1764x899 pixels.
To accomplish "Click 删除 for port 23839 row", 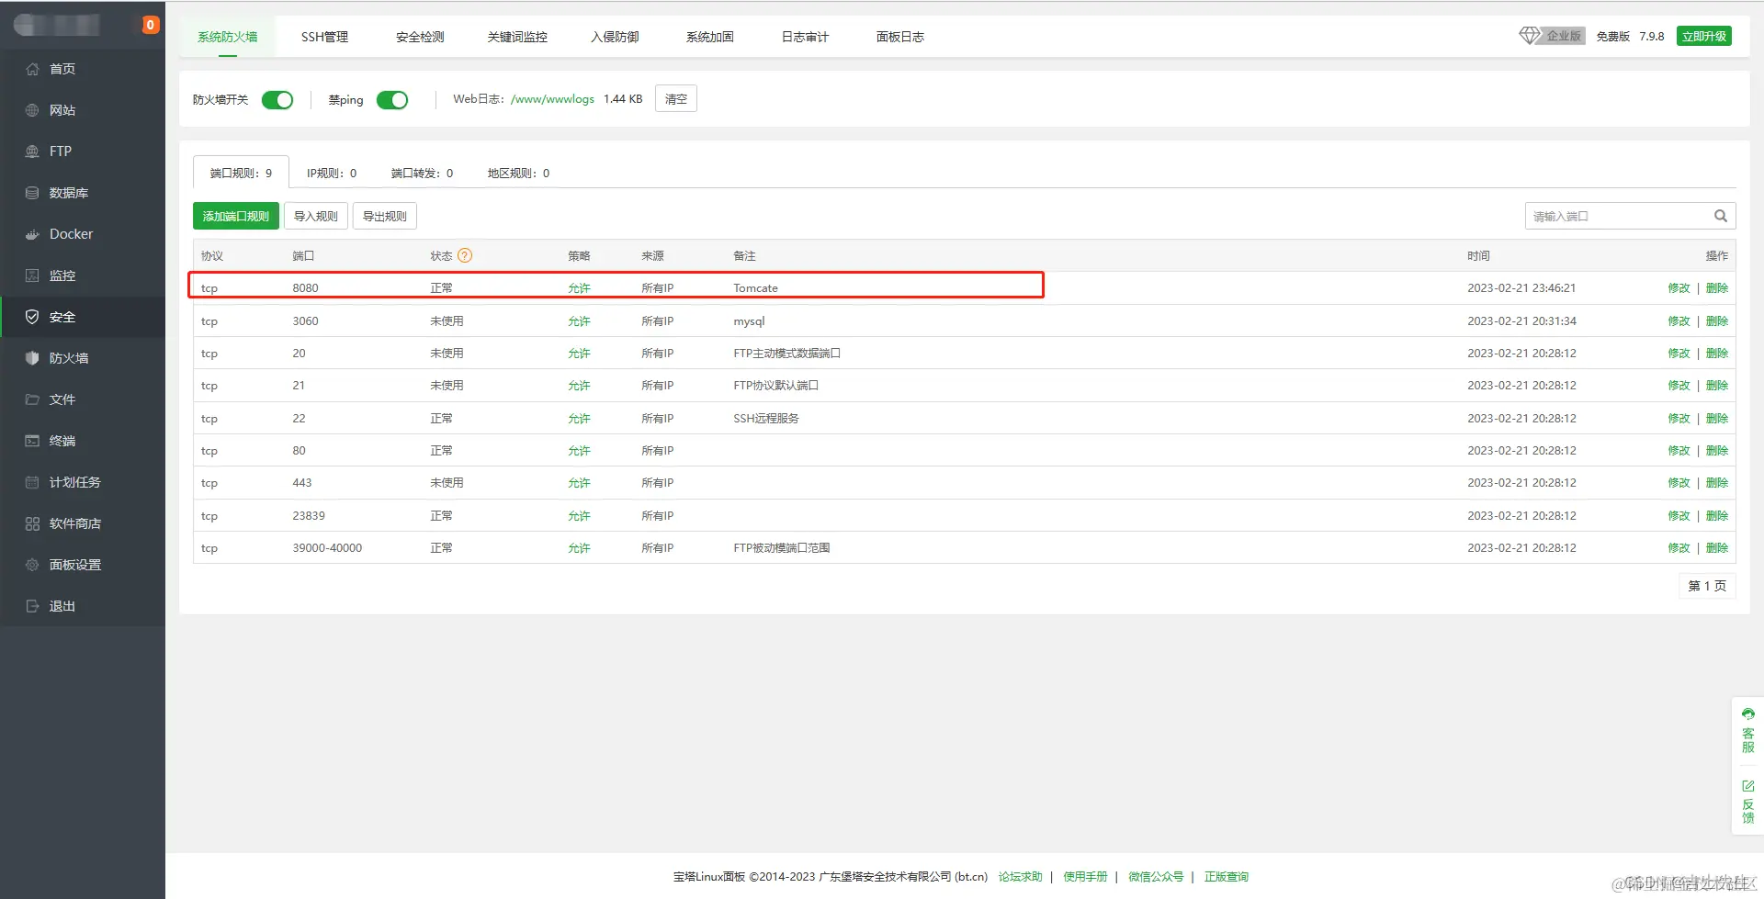I will coord(1717,515).
